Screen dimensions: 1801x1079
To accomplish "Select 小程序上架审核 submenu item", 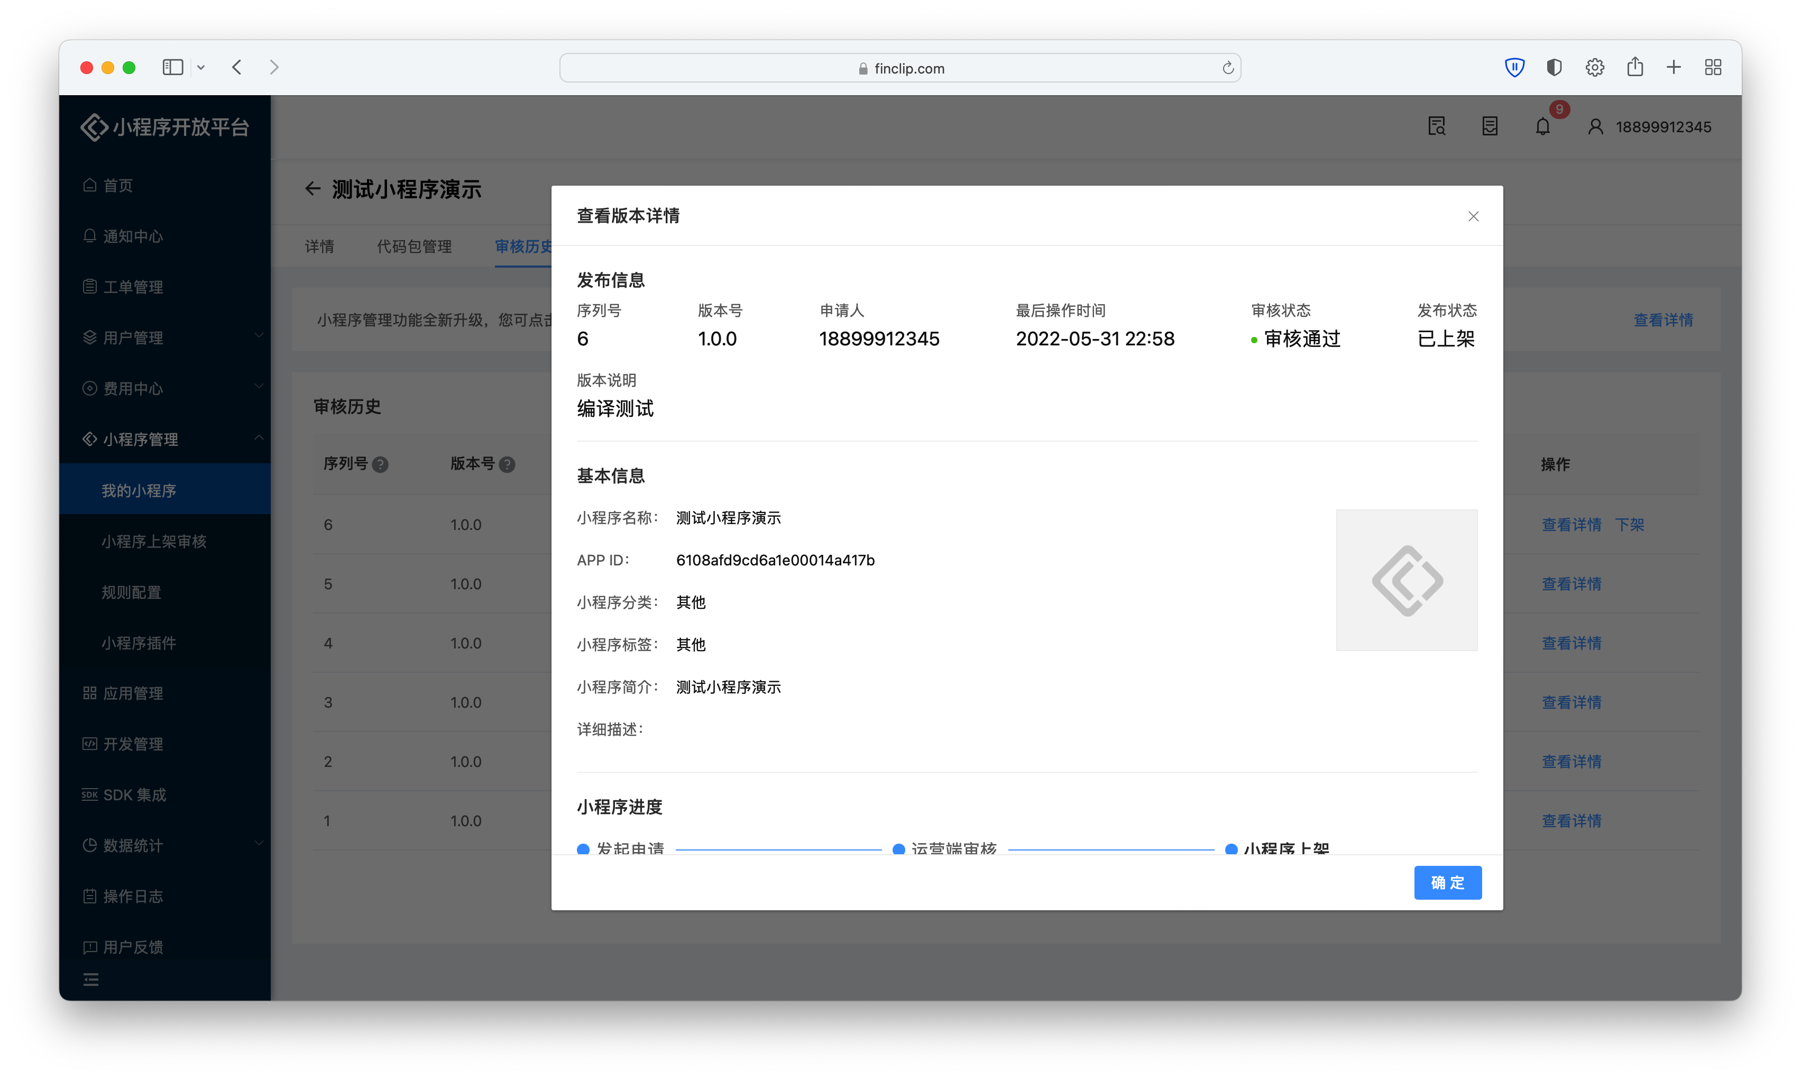I will coord(164,541).
